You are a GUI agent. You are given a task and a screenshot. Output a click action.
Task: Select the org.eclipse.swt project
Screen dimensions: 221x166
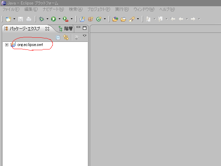30,45
